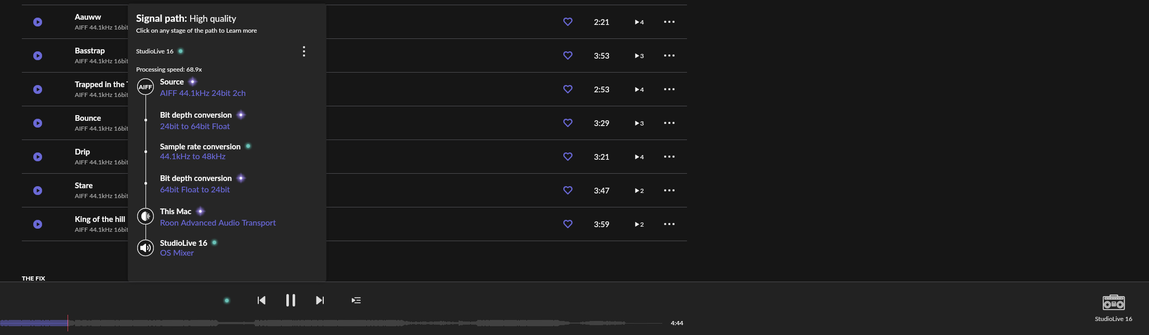Open the Roon Advanced Audio Transport link
The height and width of the screenshot is (335, 1149).
pyautogui.click(x=218, y=223)
